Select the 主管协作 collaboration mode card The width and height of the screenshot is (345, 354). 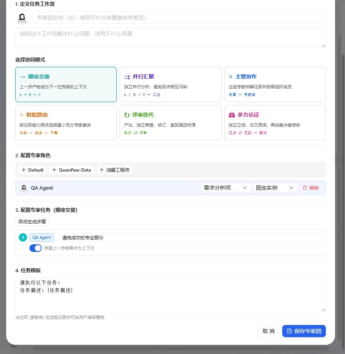[x=275, y=84]
